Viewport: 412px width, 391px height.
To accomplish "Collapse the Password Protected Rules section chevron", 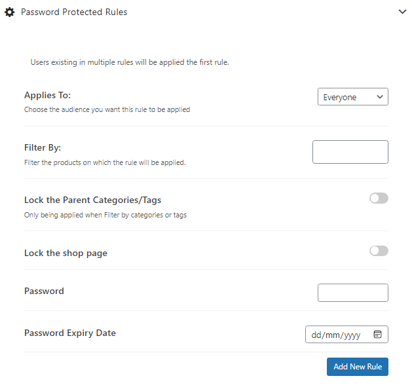I will (x=402, y=12).
